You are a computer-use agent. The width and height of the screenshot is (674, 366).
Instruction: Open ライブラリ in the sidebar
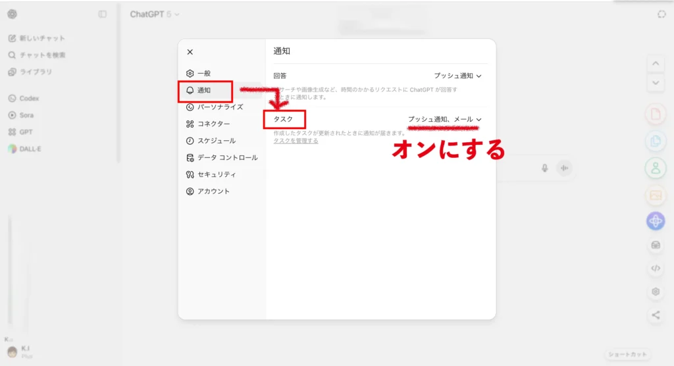point(30,72)
